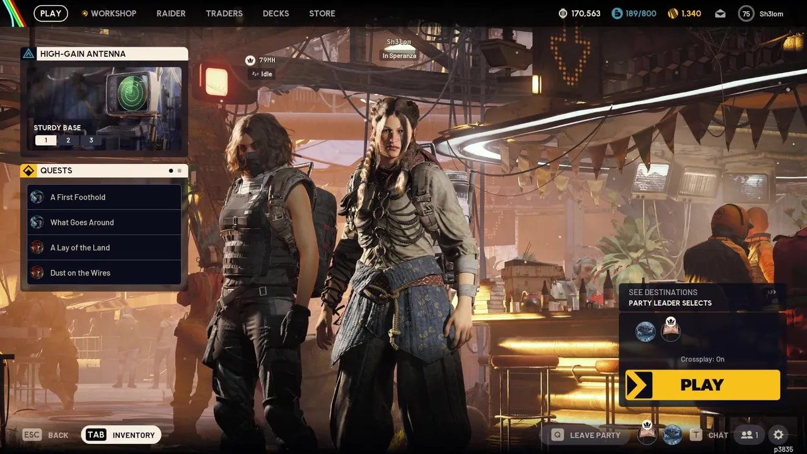Click the 189/800 Cred balance

click(x=641, y=13)
